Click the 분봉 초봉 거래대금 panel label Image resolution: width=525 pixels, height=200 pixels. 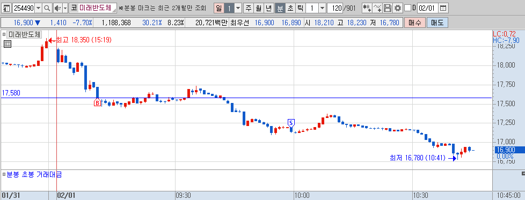point(34,174)
